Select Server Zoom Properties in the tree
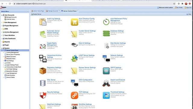 tap(13, 54)
